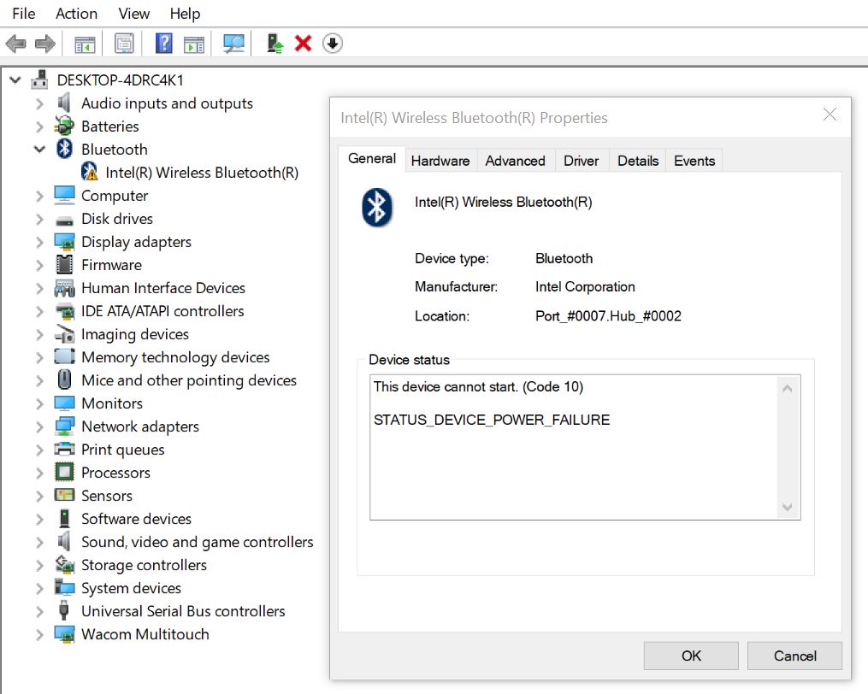
Task: Open the Properties toolbar icon
Action: [x=124, y=44]
